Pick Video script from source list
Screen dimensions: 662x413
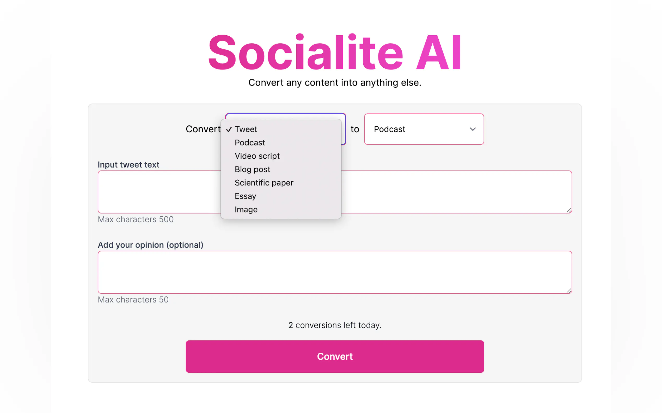[257, 156]
